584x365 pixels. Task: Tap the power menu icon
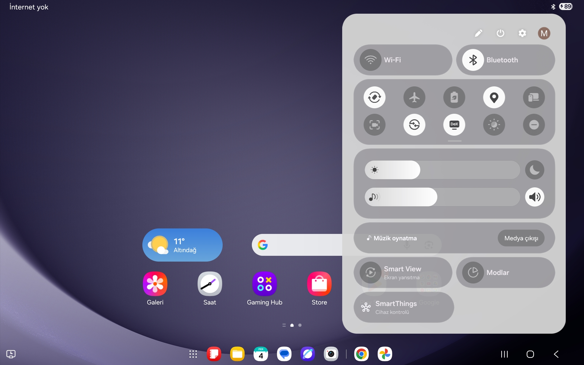[x=500, y=33]
